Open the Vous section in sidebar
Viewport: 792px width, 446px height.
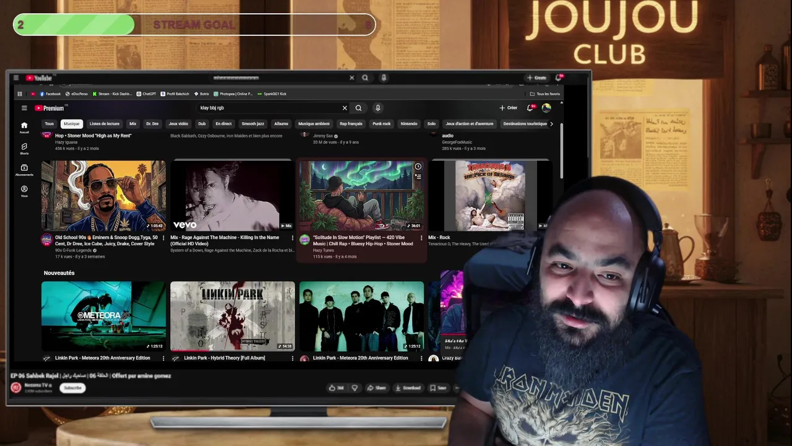pos(24,191)
